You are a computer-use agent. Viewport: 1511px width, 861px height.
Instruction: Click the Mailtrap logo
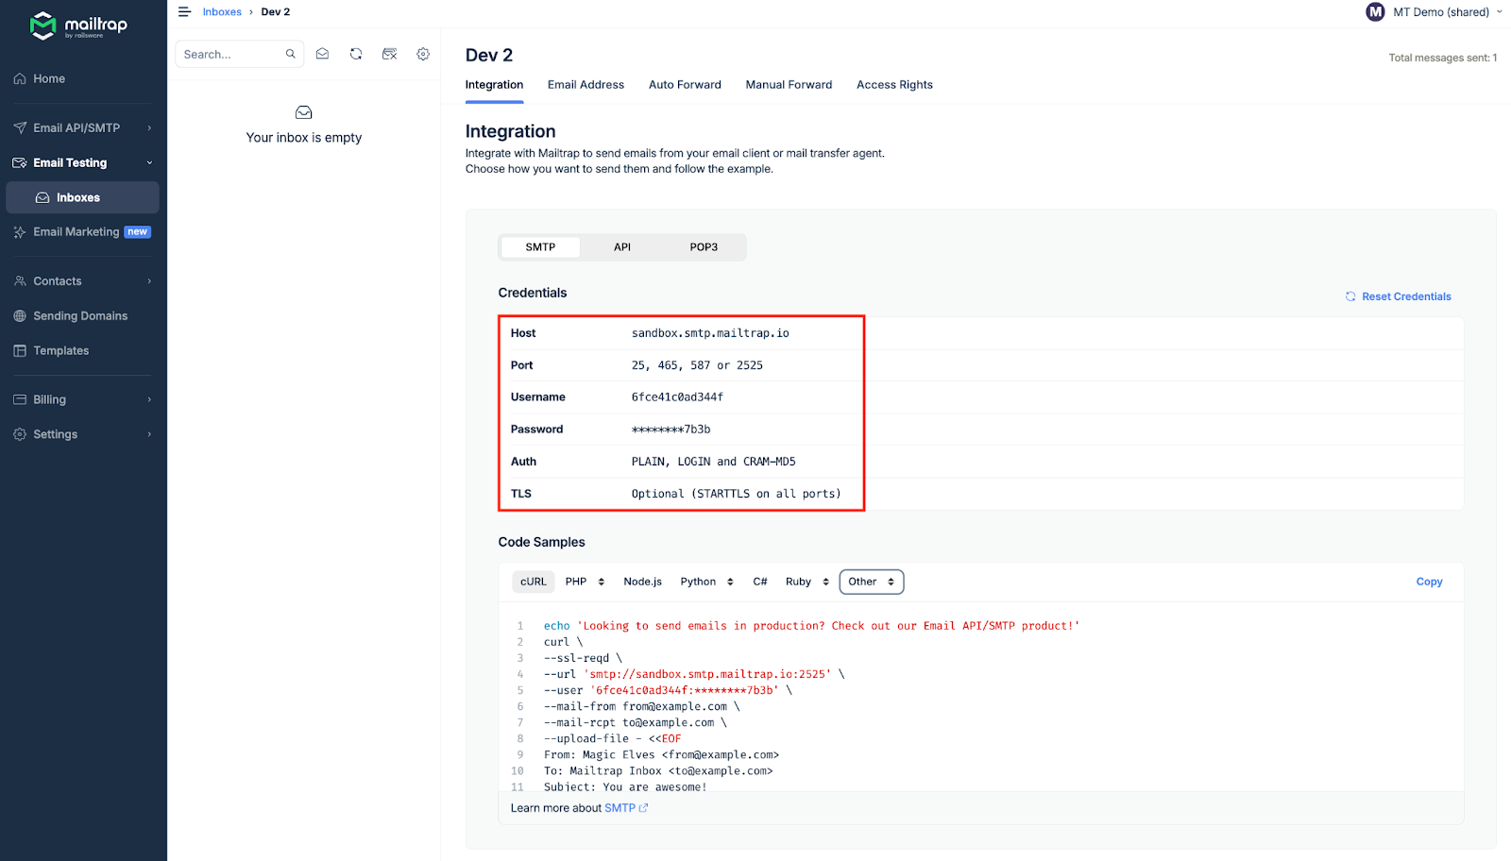(78, 25)
